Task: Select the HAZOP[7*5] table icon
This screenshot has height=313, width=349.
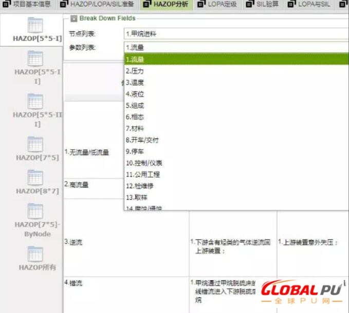Action: [x=35, y=145]
